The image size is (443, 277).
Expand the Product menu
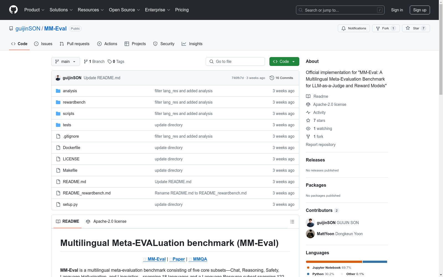pyautogui.click(x=34, y=10)
